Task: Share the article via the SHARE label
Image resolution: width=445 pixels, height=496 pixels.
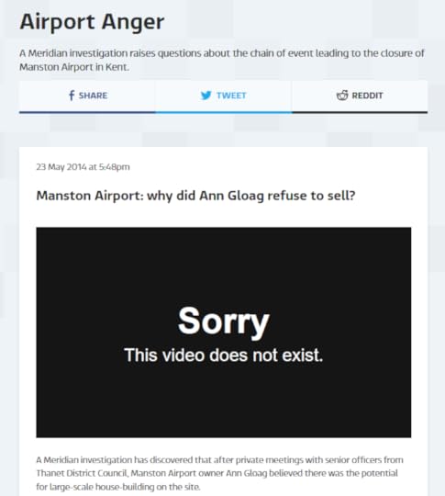Action: [93, 96]
